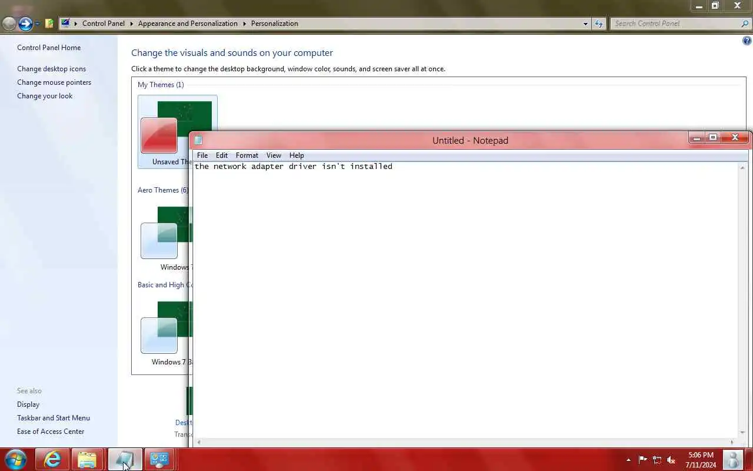Open recent pages dropdown beside forward arrow
The image size is (753, 471).
37,24
